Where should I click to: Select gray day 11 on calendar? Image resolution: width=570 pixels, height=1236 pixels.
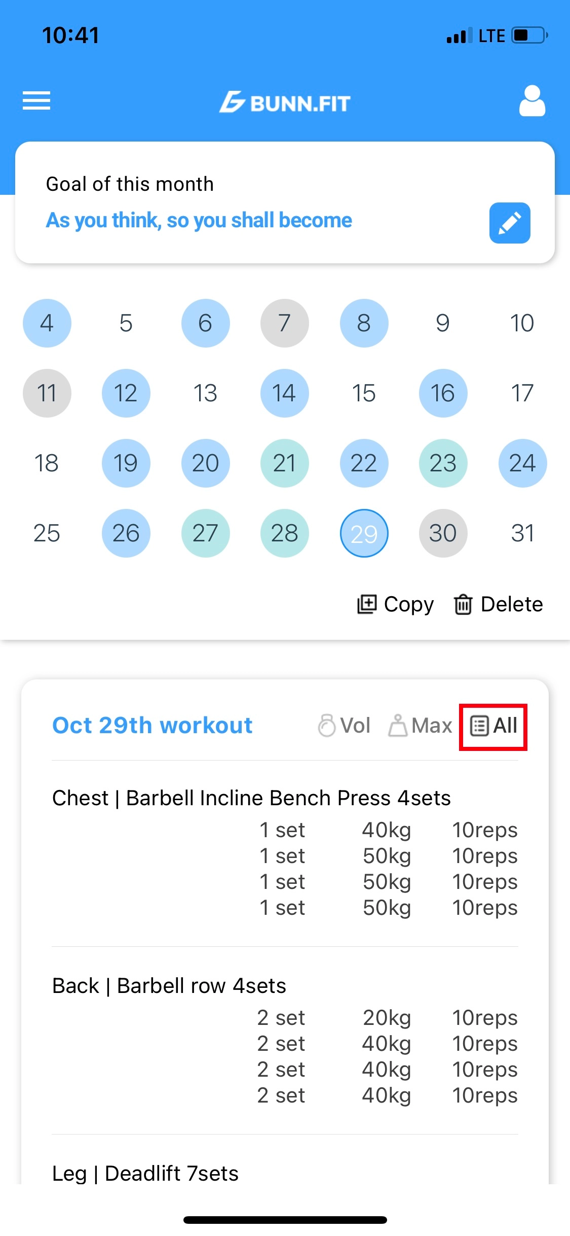(47, 393)
